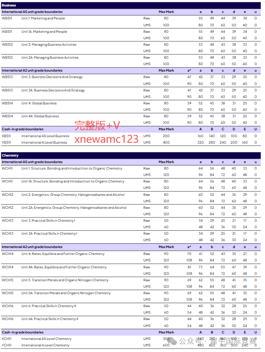265x352 pixels.
Task: Select 'International AS Level Chemistry' row
Action: tap(47, 339)
